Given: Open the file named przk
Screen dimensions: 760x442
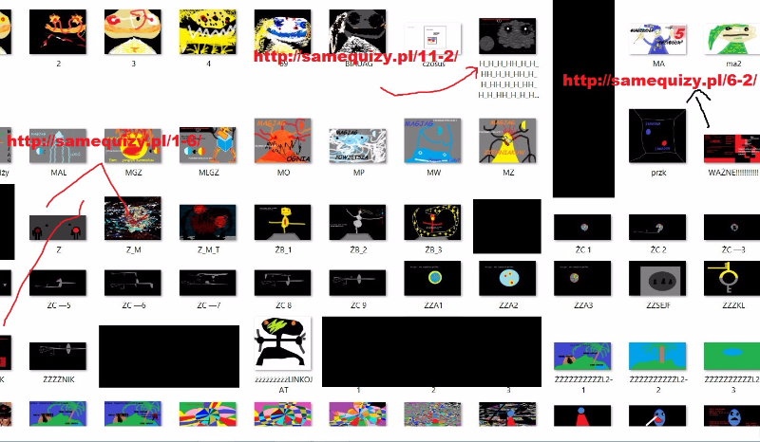Looking at the screenshot, I should 657,135.
